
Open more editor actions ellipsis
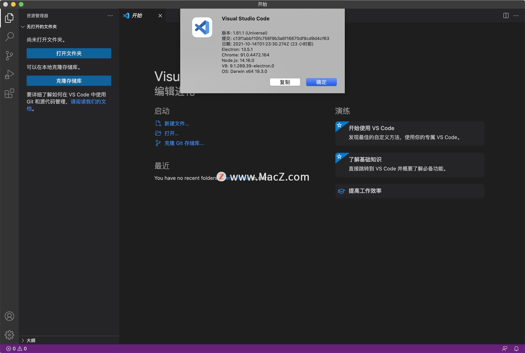(516, 16)
